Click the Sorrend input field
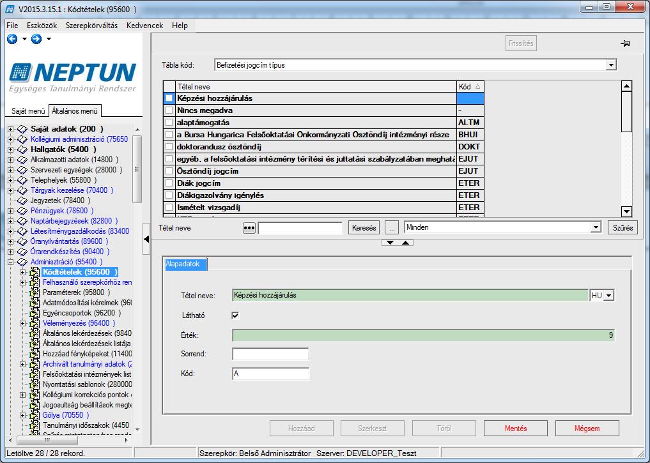This screenshot has height=463, width=650. click(x=270, y=354)
